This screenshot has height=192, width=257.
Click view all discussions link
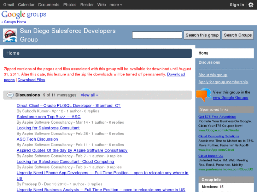click(x=89, y=95)
